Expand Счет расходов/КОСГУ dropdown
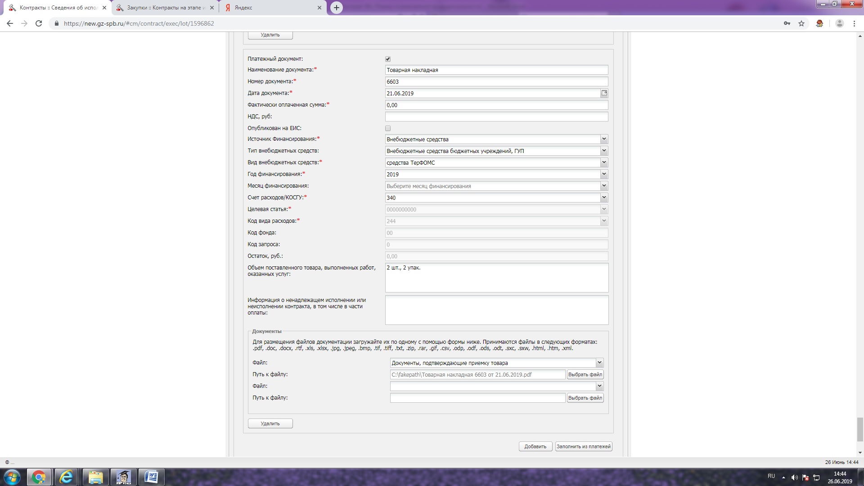 click(604, 198)
